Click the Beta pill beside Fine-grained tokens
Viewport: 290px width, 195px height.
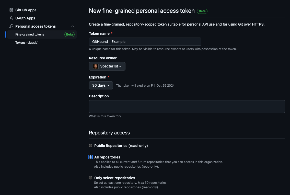coord(69,34)
